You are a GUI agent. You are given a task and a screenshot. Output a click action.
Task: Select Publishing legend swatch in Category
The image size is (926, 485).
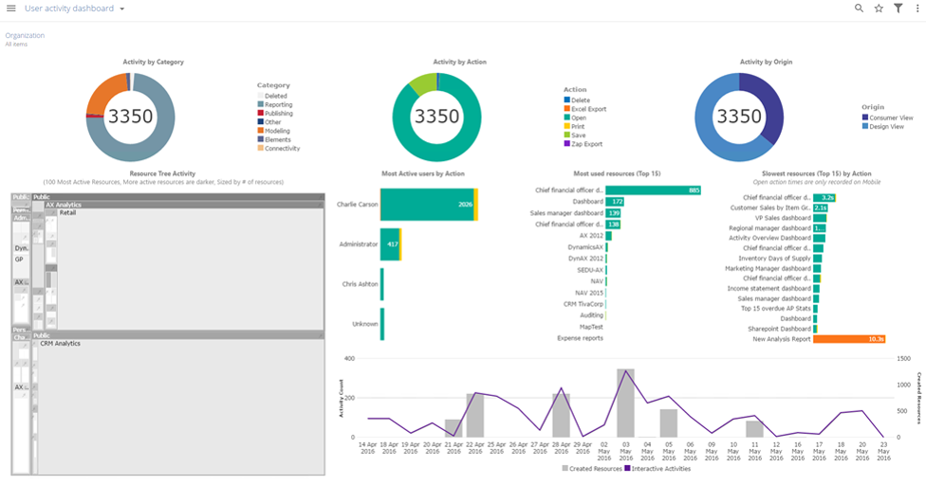tap(260, 113)
